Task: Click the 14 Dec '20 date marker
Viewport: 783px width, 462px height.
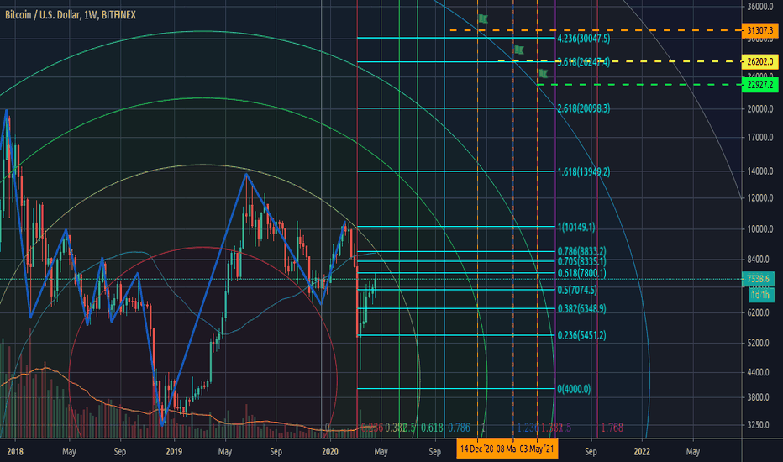Action: (476, 449)
